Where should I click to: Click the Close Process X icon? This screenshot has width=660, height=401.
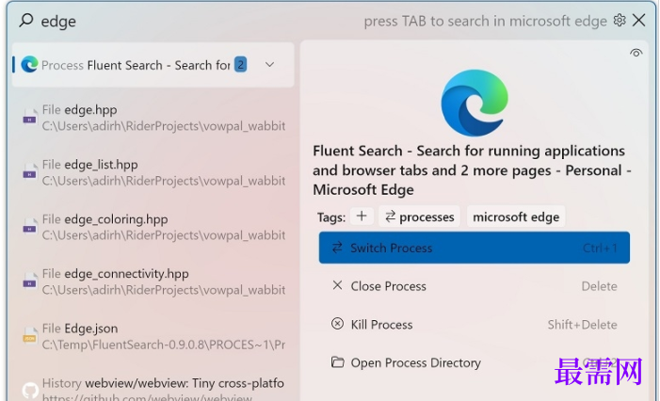(x=337, y=286)
